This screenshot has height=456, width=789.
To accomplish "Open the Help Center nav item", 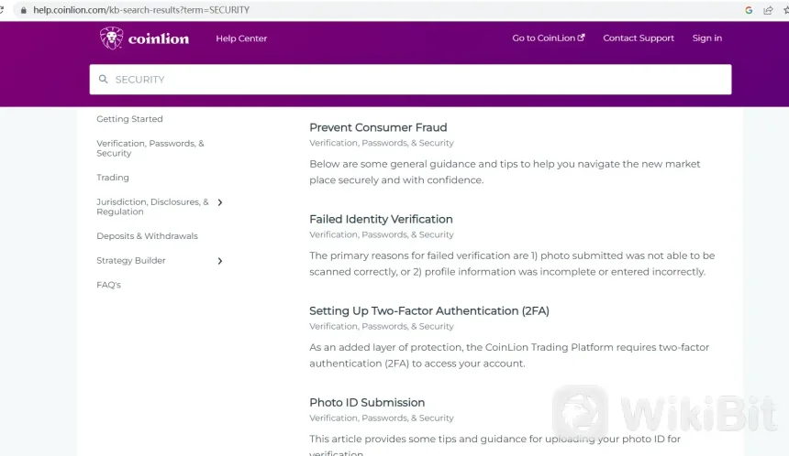I will [241, 38].
